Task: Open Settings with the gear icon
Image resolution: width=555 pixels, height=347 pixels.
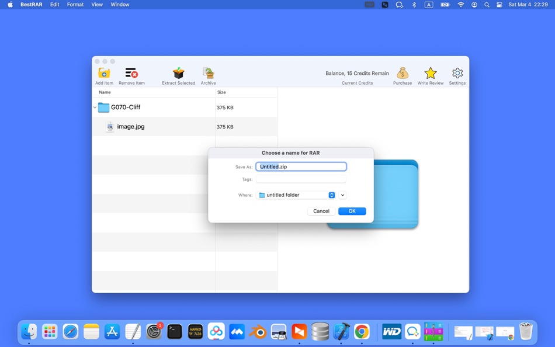Action: tap(457, 72)
